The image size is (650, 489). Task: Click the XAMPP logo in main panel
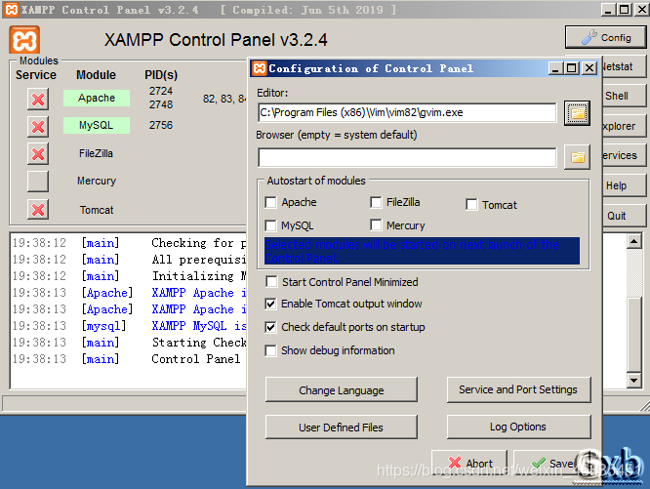point(24,40)
